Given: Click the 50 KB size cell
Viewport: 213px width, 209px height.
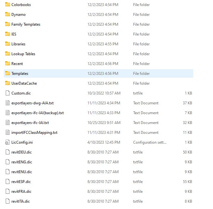Looking at the screenshot, I should tap(187, 152).
